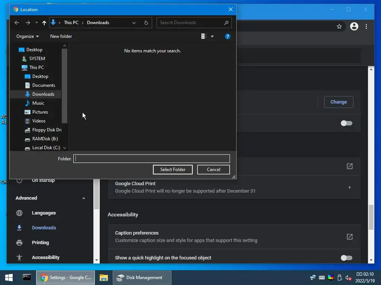The height and width of the screenshot is (285, 381).
Task: Select Local Disk (C:) drive
Action: point(46,148)
